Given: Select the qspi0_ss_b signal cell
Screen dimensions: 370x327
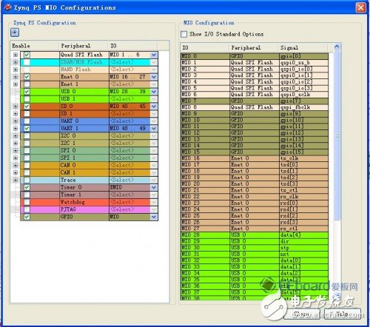Looking at the screenshot, I should point(303,62).
